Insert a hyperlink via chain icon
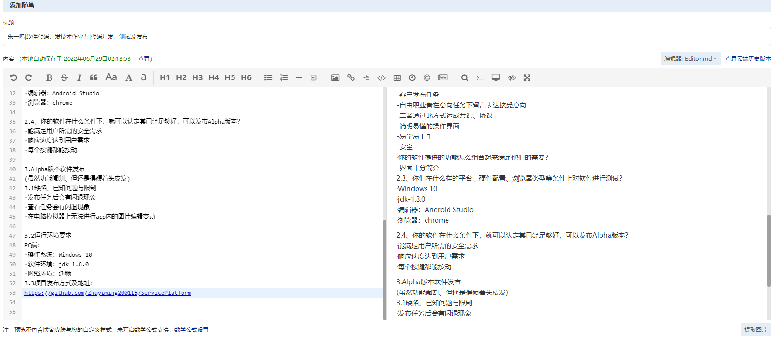The height and width of the screenshot is (339, 773). [351, 77]
